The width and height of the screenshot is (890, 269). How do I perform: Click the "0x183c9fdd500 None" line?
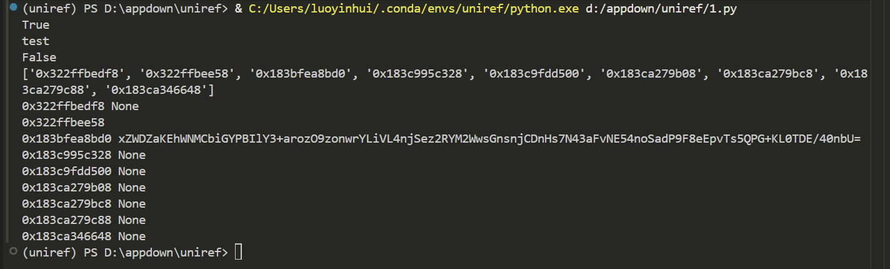coord(84,171)
